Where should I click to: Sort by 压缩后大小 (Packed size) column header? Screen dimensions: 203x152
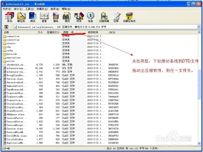coord(52,32)
